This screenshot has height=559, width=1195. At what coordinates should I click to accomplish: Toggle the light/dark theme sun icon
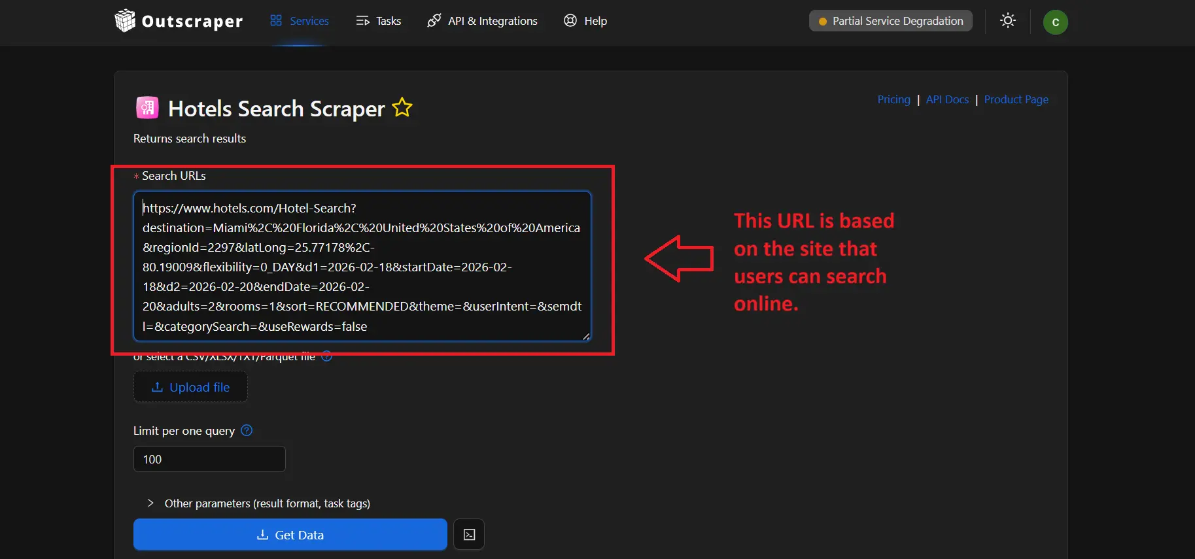pyautogui.click(x=1008, y=21)
